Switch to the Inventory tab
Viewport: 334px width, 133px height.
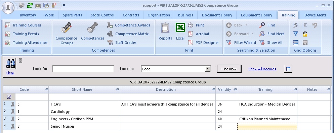(x=28, y=15)
